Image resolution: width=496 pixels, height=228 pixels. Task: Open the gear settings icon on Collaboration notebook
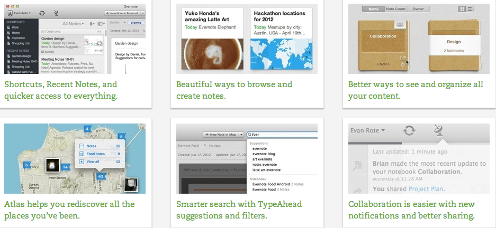403,65
